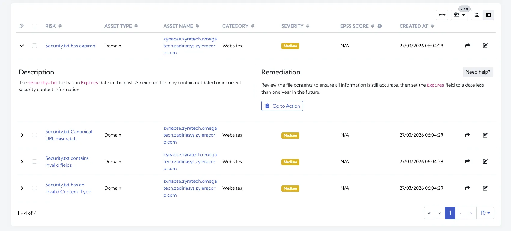Click the expand-width arrows icon in toolbar
The image size is (511, 231).
(442, 15)
